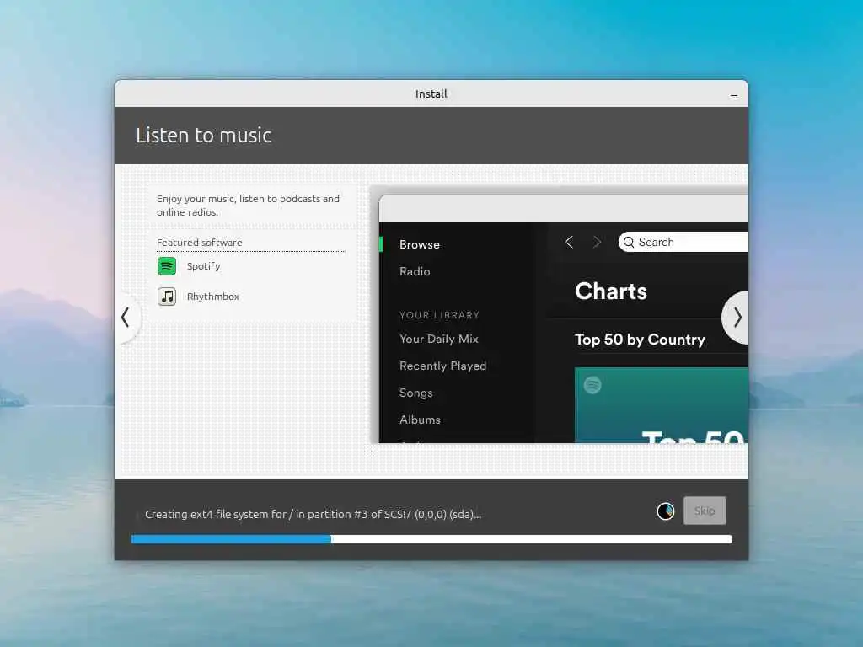Click the Top 50 by Country heading

click(640, 340)
